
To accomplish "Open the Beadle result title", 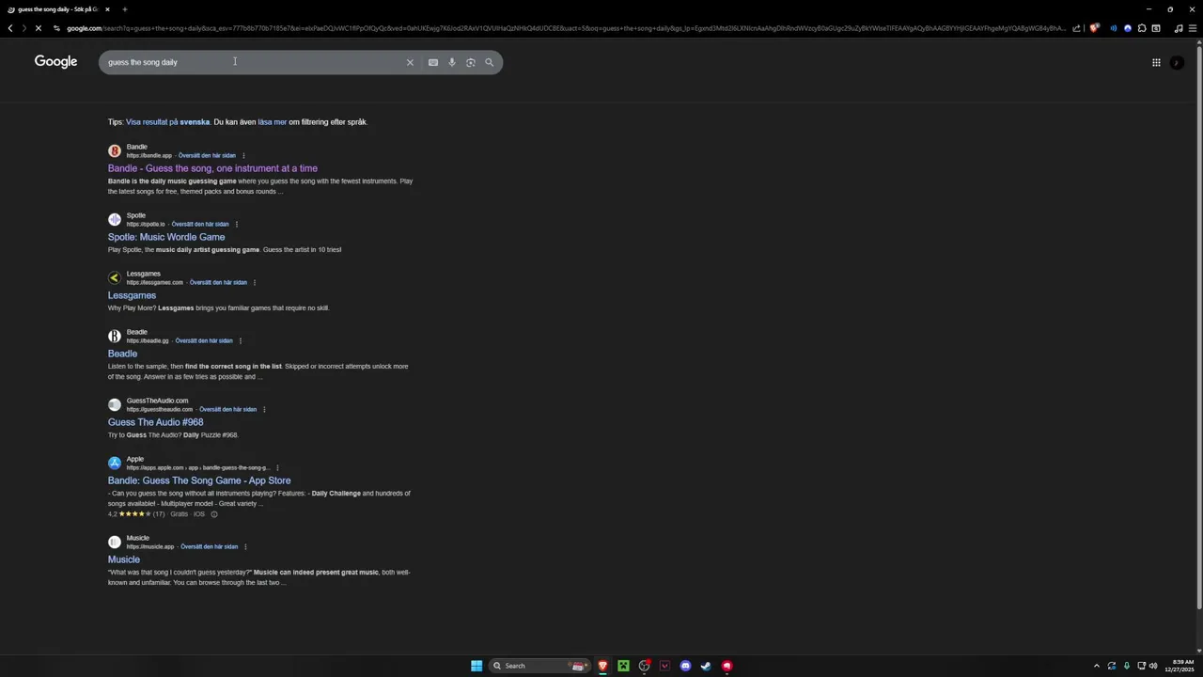I will (122, 354).
